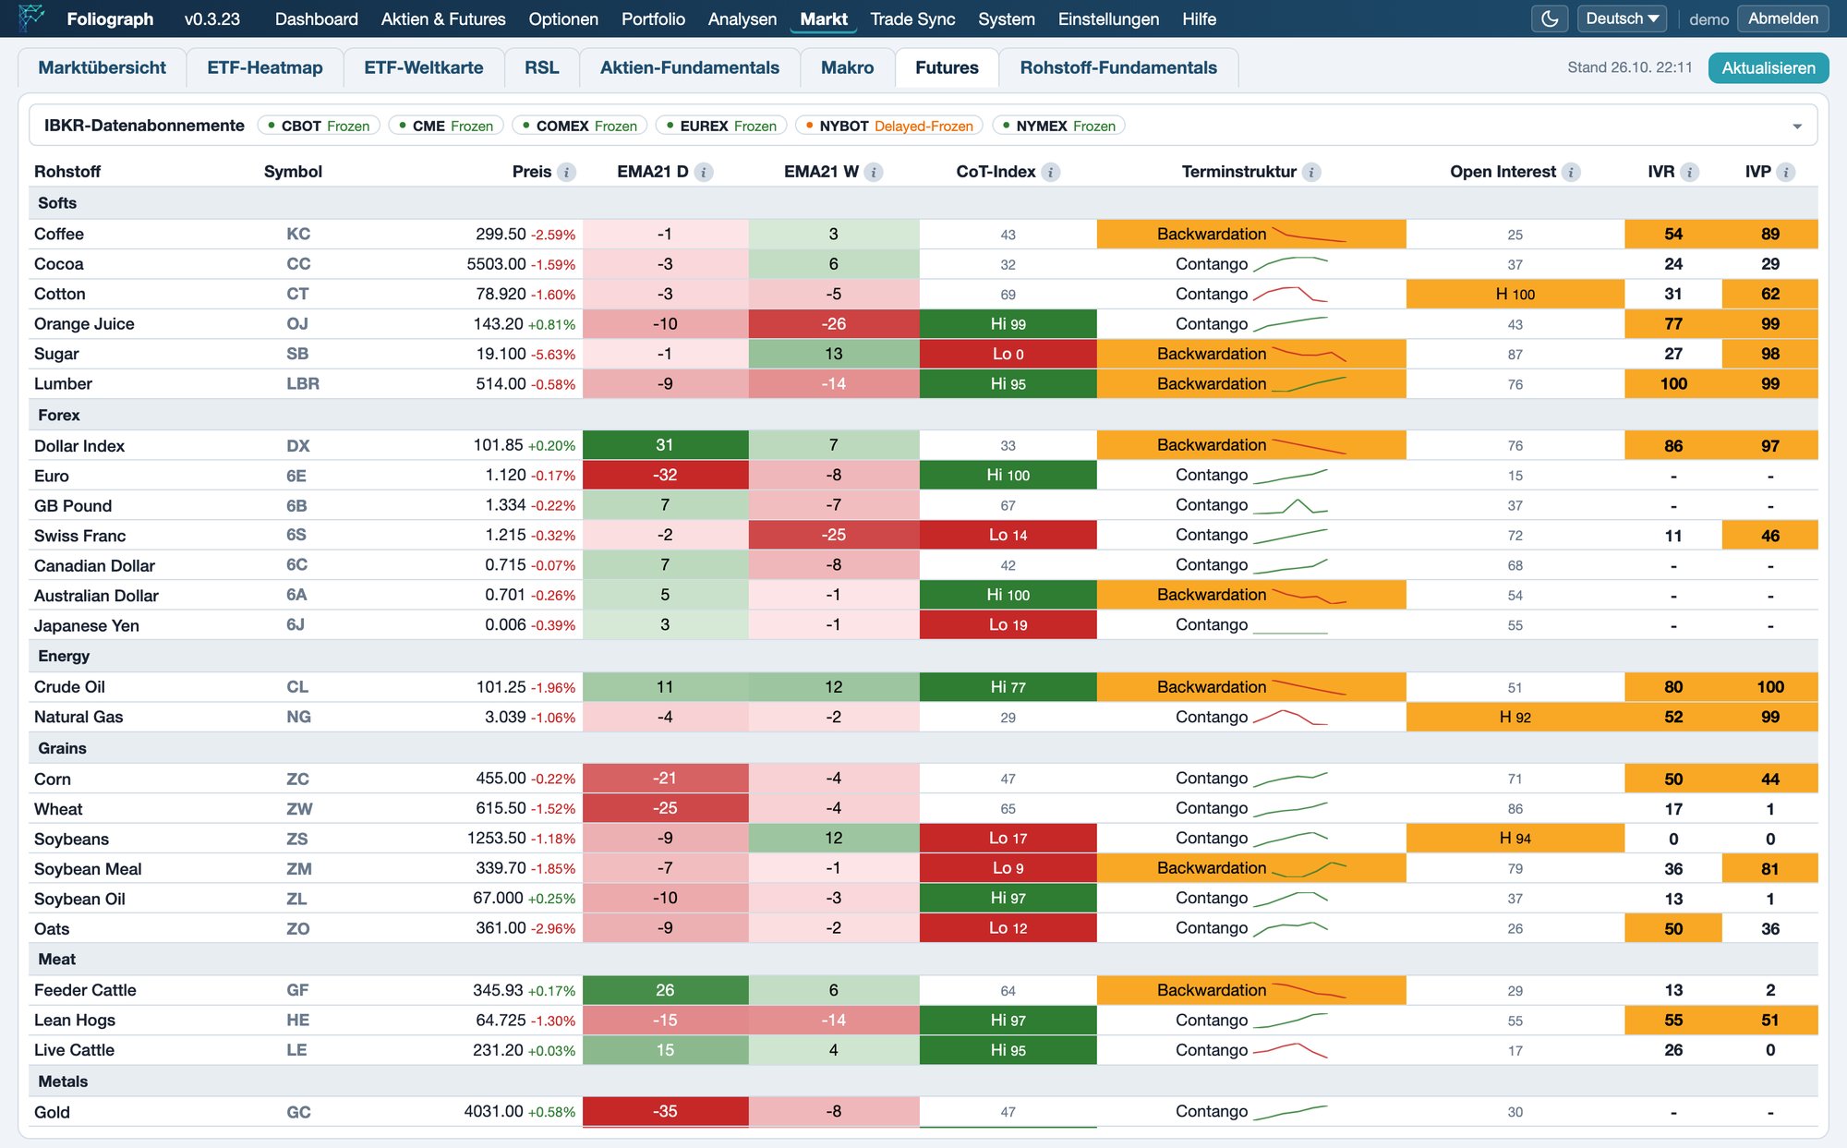Click the Crude Oil symbol CL

[x=297, y=687]
